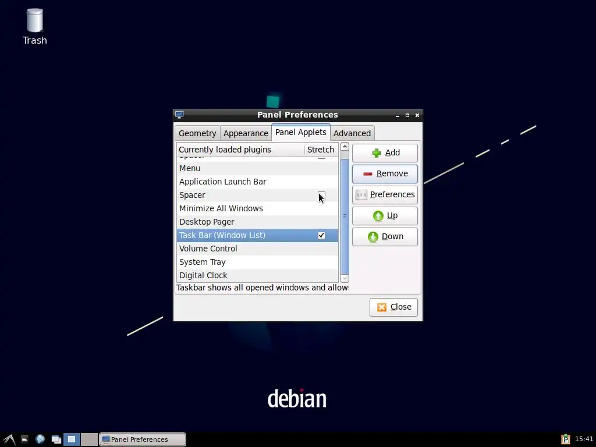Click the Add plugin button
This screenshot has width=596, height=447.
tap(385, 153)
